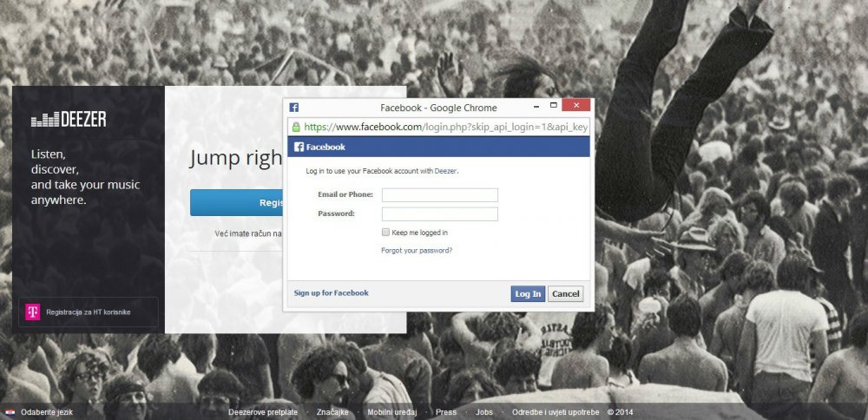Click the Facebook favicon in popup title bar
Image resolution: width=868 pixels, height=420 pixels.
pyautogui.click(x=294, y=108)
